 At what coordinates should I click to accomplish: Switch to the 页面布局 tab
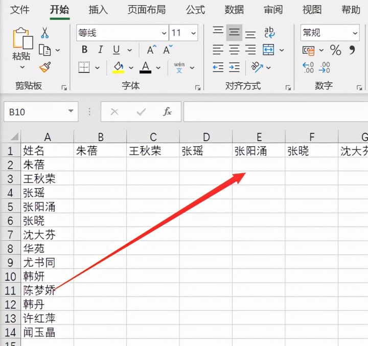[x=147, y=10]
